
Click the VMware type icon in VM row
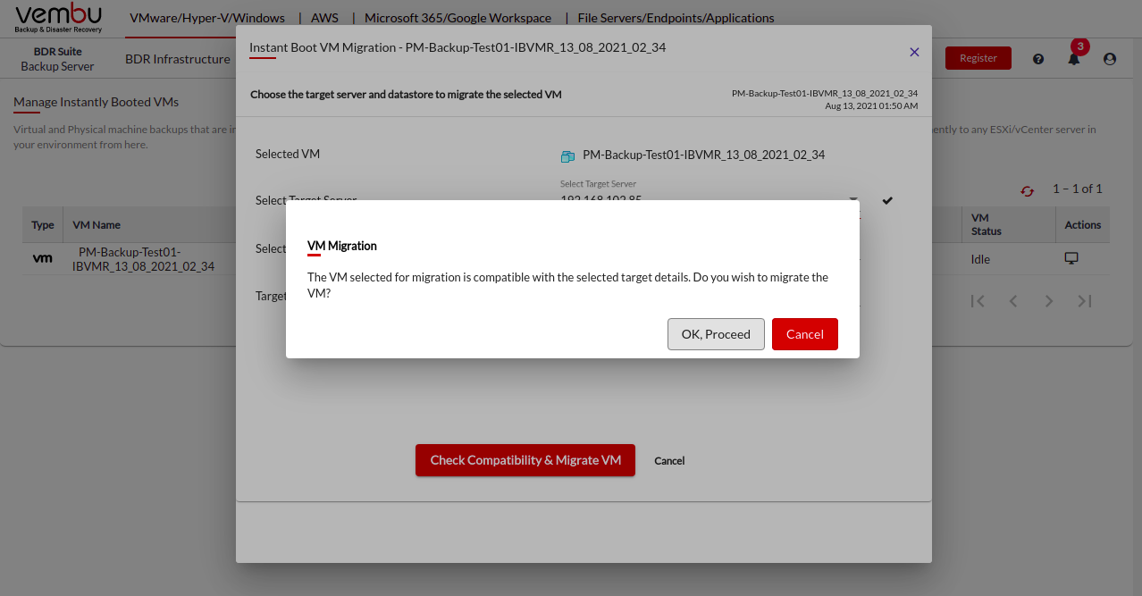tap(42, 258)
